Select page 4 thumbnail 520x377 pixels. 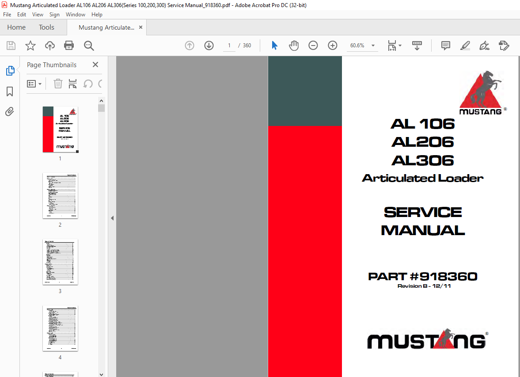(x=61, y=328)
